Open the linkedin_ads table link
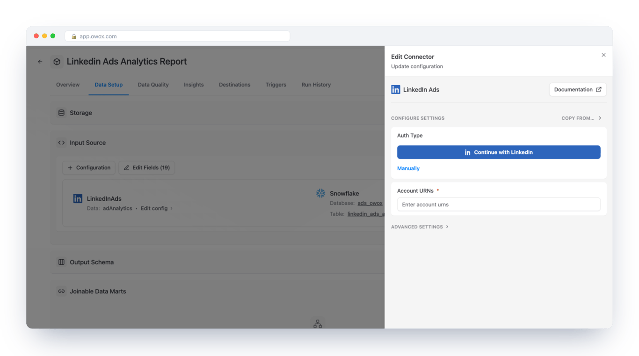This screenshot has height=356, width=639. [366, 214]
